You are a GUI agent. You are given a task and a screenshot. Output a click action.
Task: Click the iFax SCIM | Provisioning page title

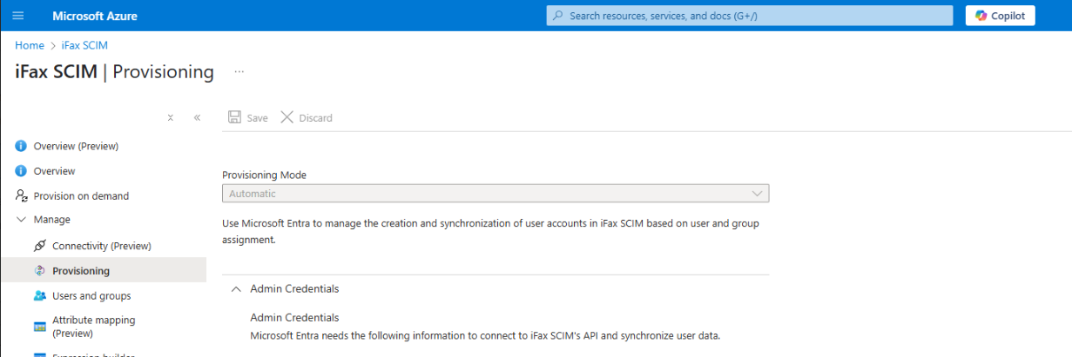coord(114,71)
